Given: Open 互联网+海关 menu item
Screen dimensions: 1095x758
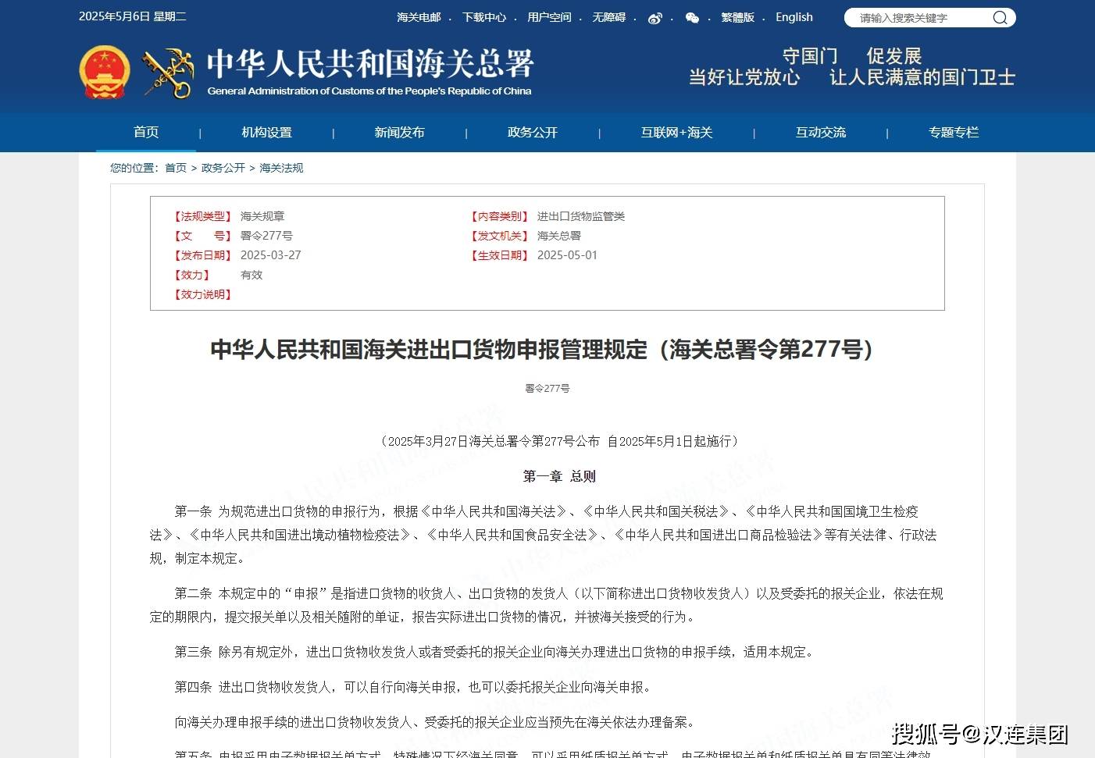Looking at the screenshot, I should click(676, 133).
